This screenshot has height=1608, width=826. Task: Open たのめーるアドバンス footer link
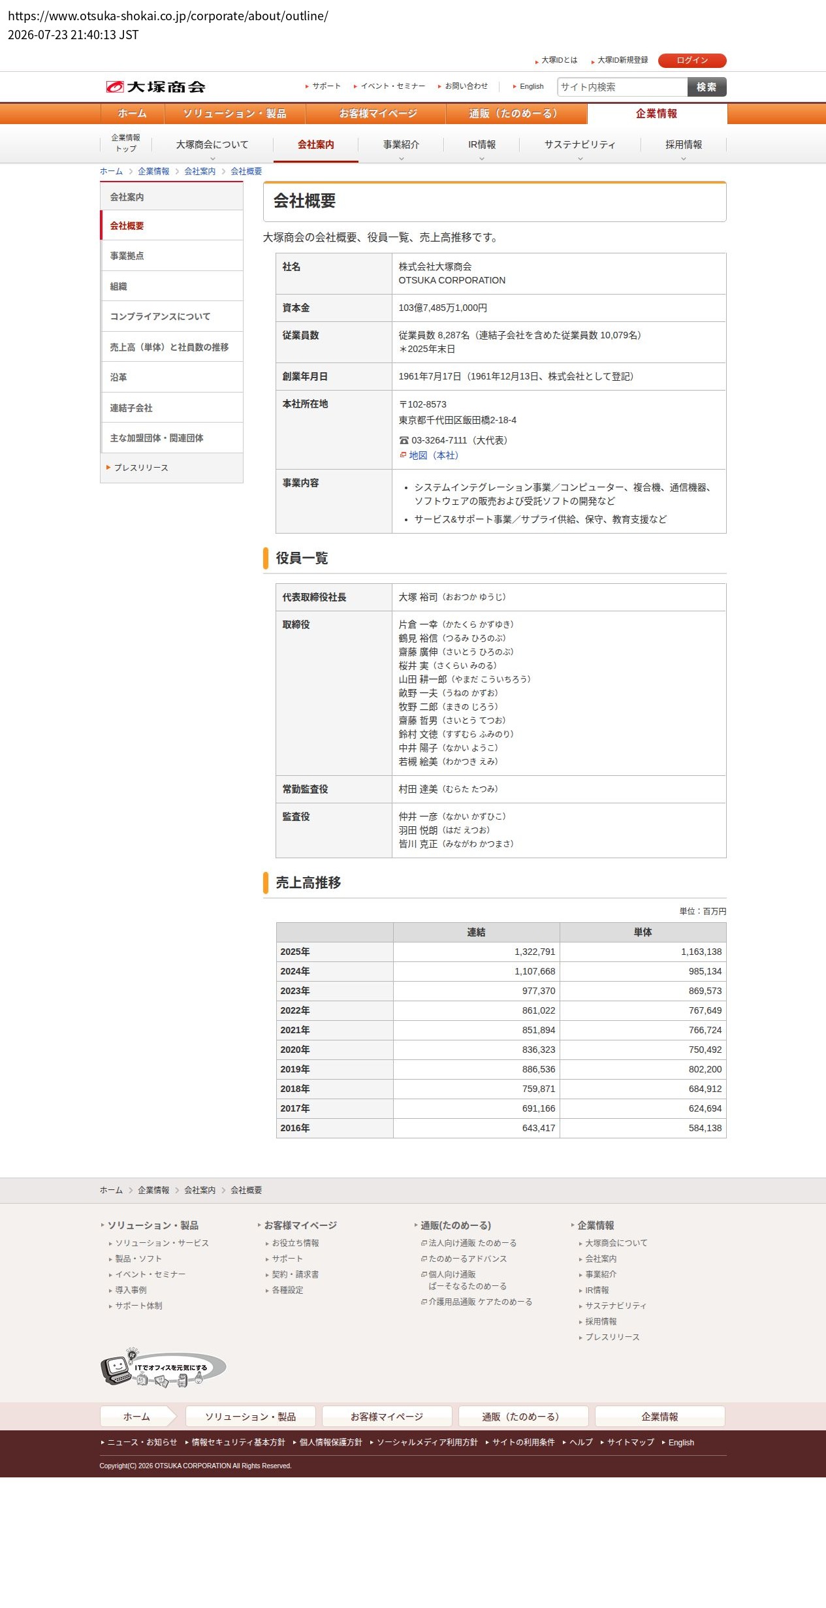point(468,1259)
